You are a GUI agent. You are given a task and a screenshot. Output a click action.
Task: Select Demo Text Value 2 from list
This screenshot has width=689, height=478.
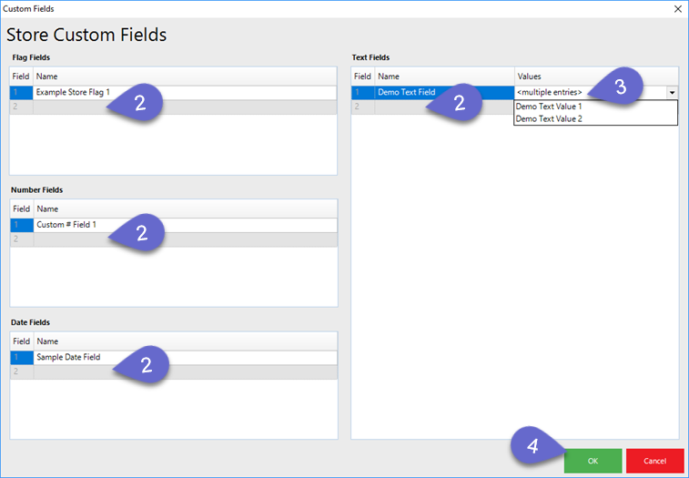point(549,119)
